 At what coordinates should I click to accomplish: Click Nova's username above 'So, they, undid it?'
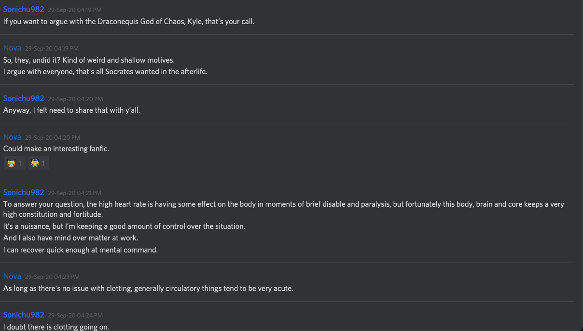tap(12, 48)
